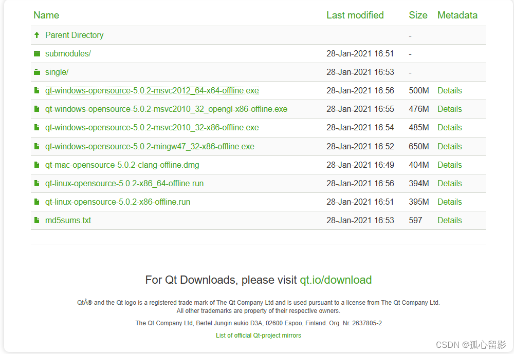
Task: Visit the qt.io/download link
Action: (336, 280)
